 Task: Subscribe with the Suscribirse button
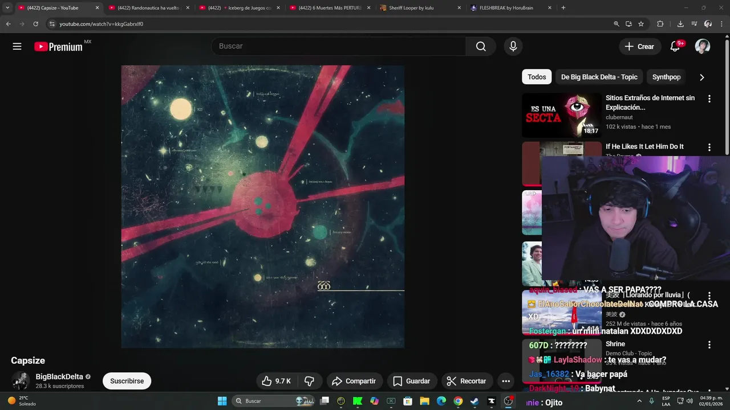click(127, 381)
